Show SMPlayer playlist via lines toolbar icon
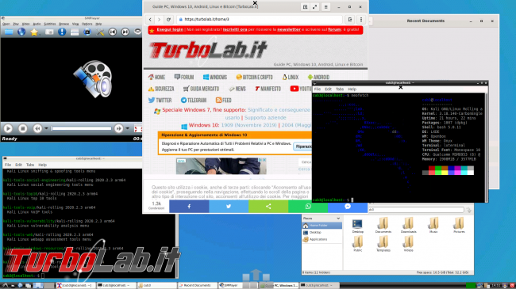The height and width of the screenshot is (289, 516). click(x=75, y=32)
